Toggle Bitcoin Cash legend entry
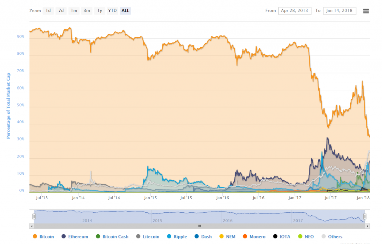The width and height of the screenshot is (382, 244). [112, 237]
